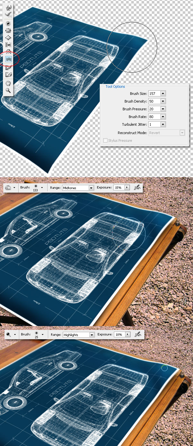The height and width of the screenshot is (446, 193).
Task: Select the Push Left tool
Action: coord(9,45)
